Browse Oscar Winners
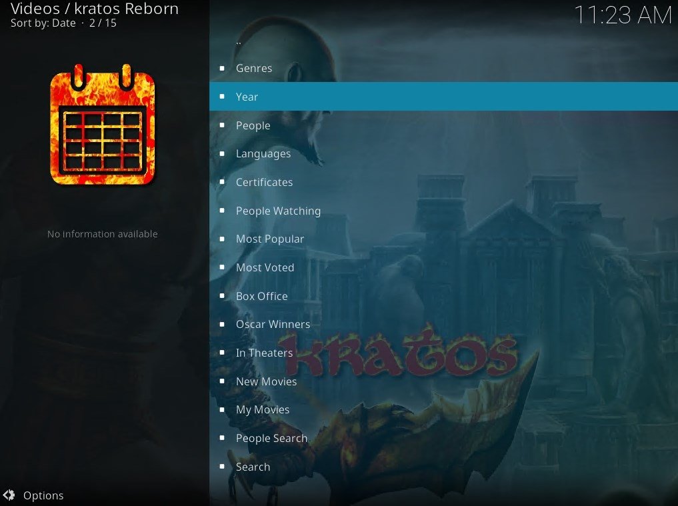This screenshot has width=678, height=506. (443, 325)
